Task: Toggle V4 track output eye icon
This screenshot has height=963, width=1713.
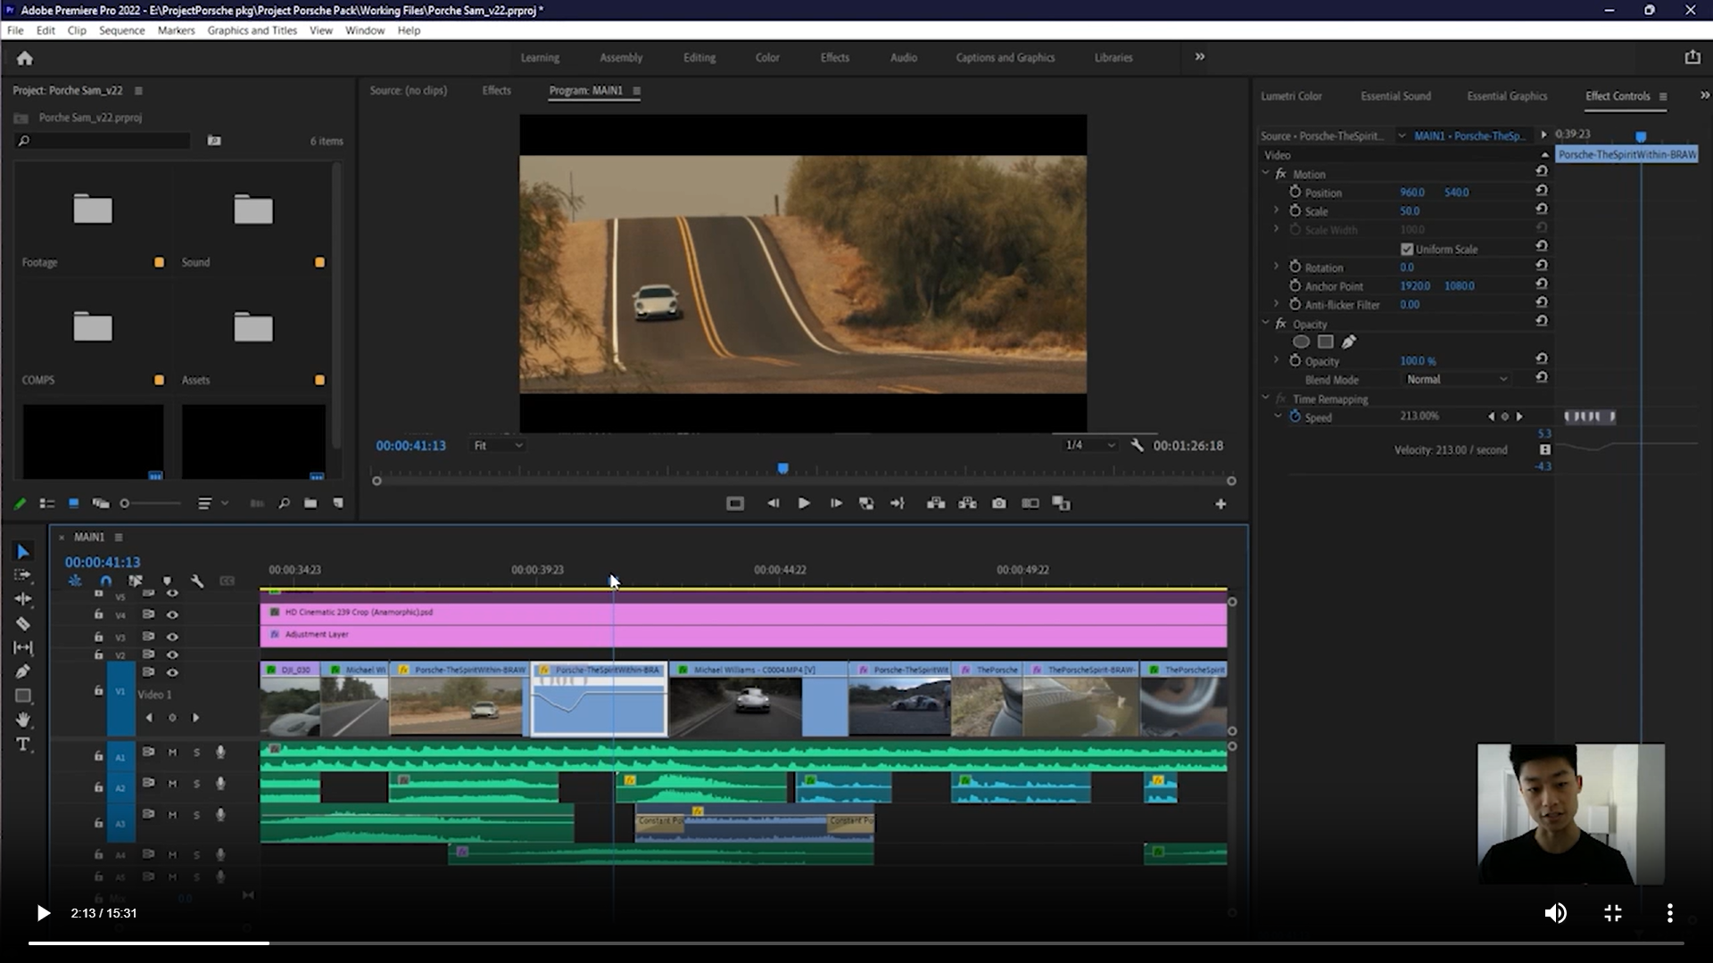Action: [172, 614]
